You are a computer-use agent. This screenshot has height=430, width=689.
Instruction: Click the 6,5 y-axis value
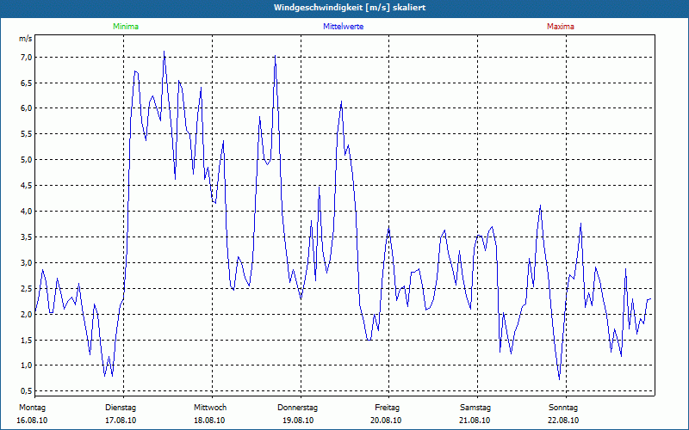pos(26,83)
